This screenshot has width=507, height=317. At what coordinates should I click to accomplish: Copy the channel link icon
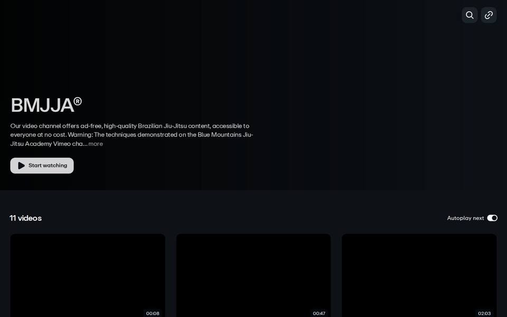pyautogui.click(x=489, y=15)
